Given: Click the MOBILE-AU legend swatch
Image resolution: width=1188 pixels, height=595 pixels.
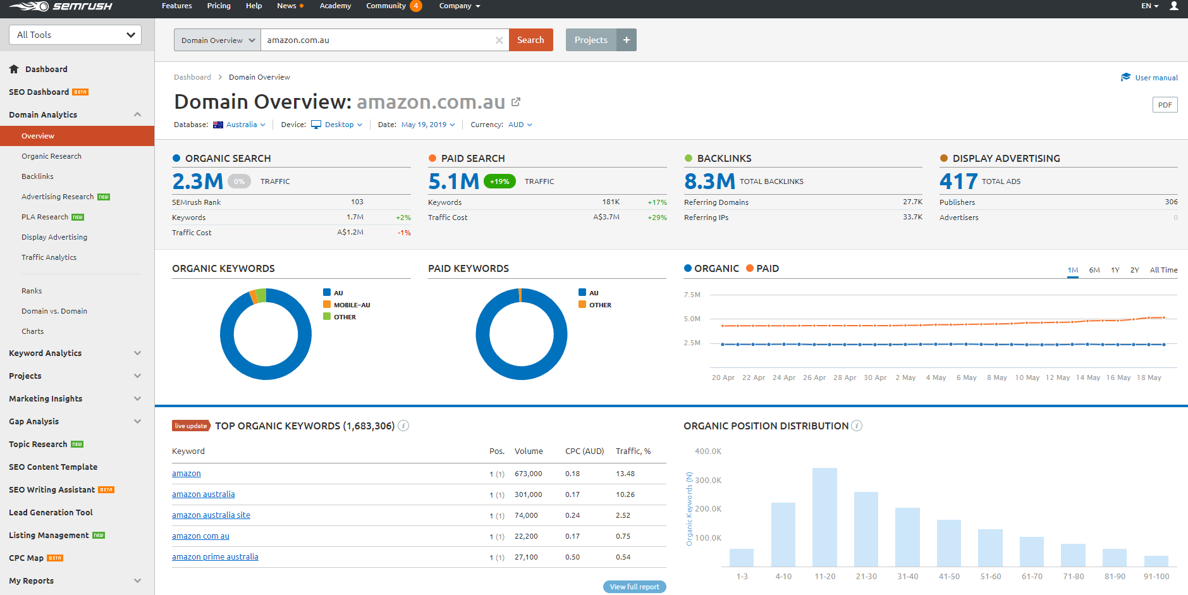Looking at the screenshot, I should [327, 304].
